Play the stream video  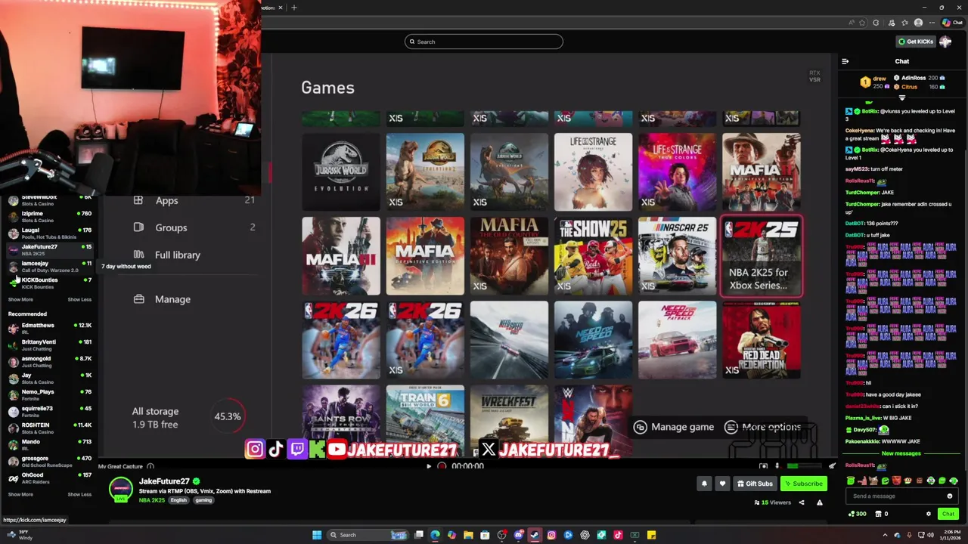429,466
